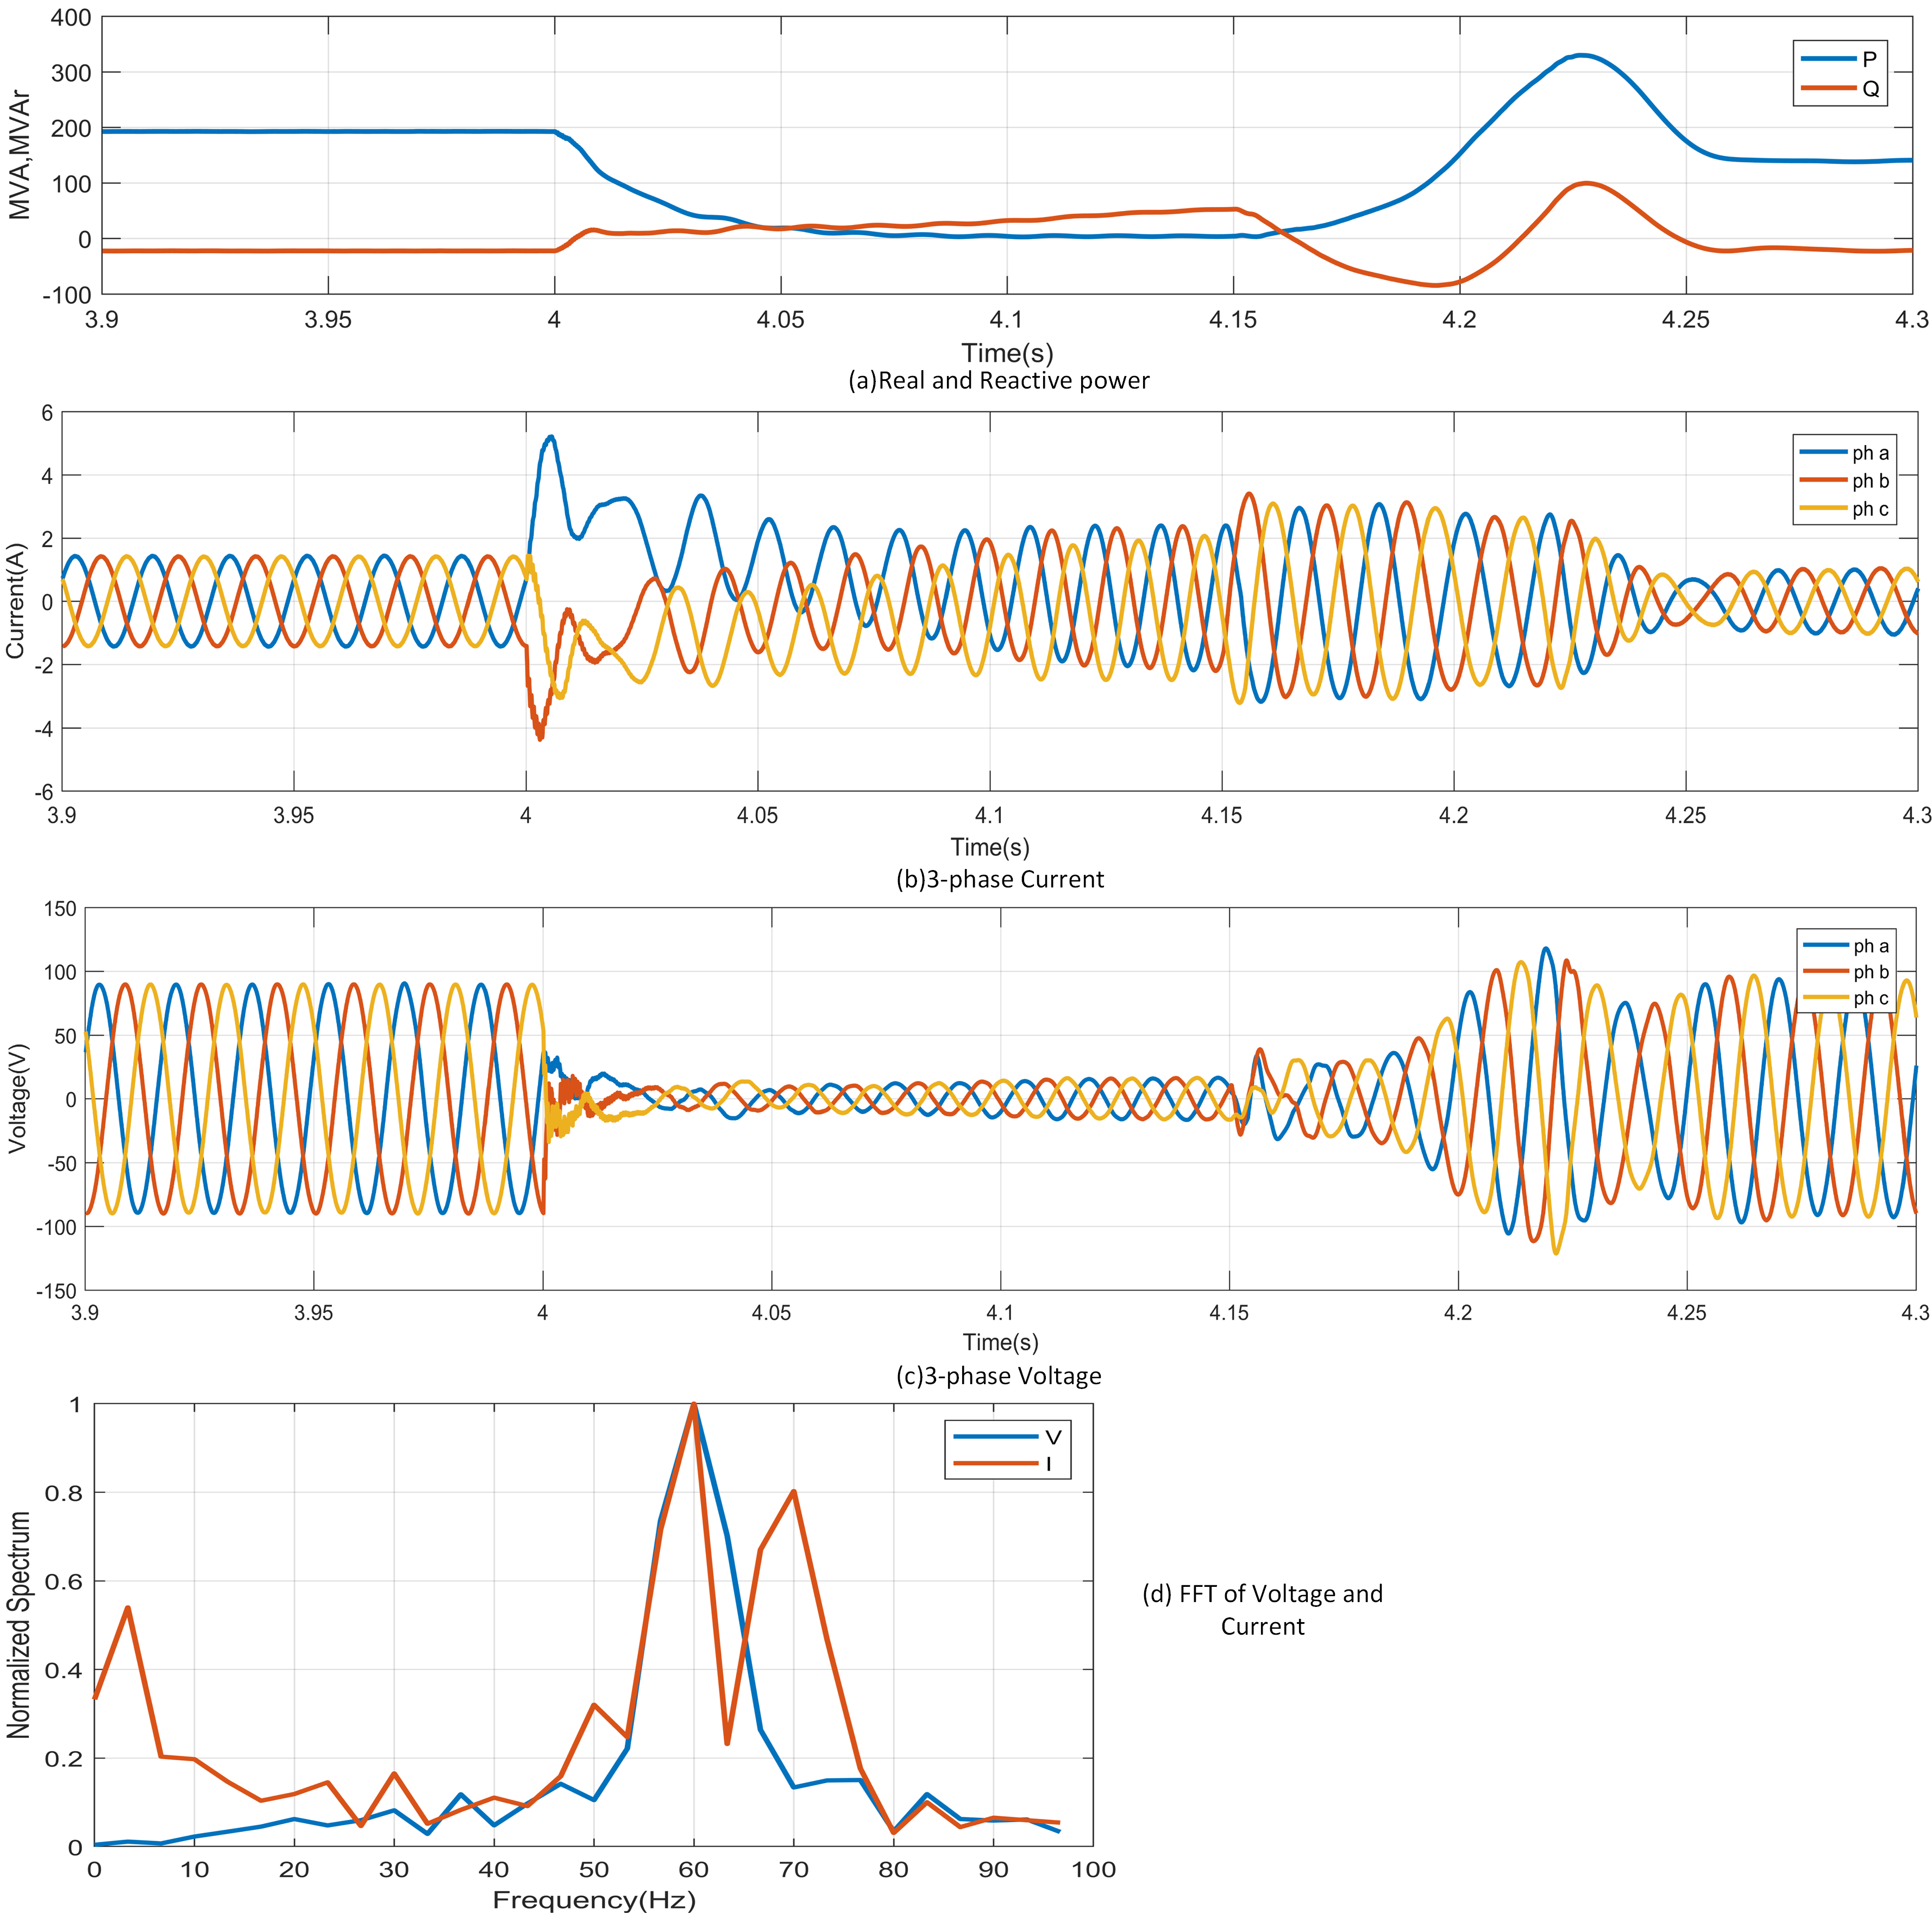Click the Frequency(Hz) axis label

[594, 1900]
